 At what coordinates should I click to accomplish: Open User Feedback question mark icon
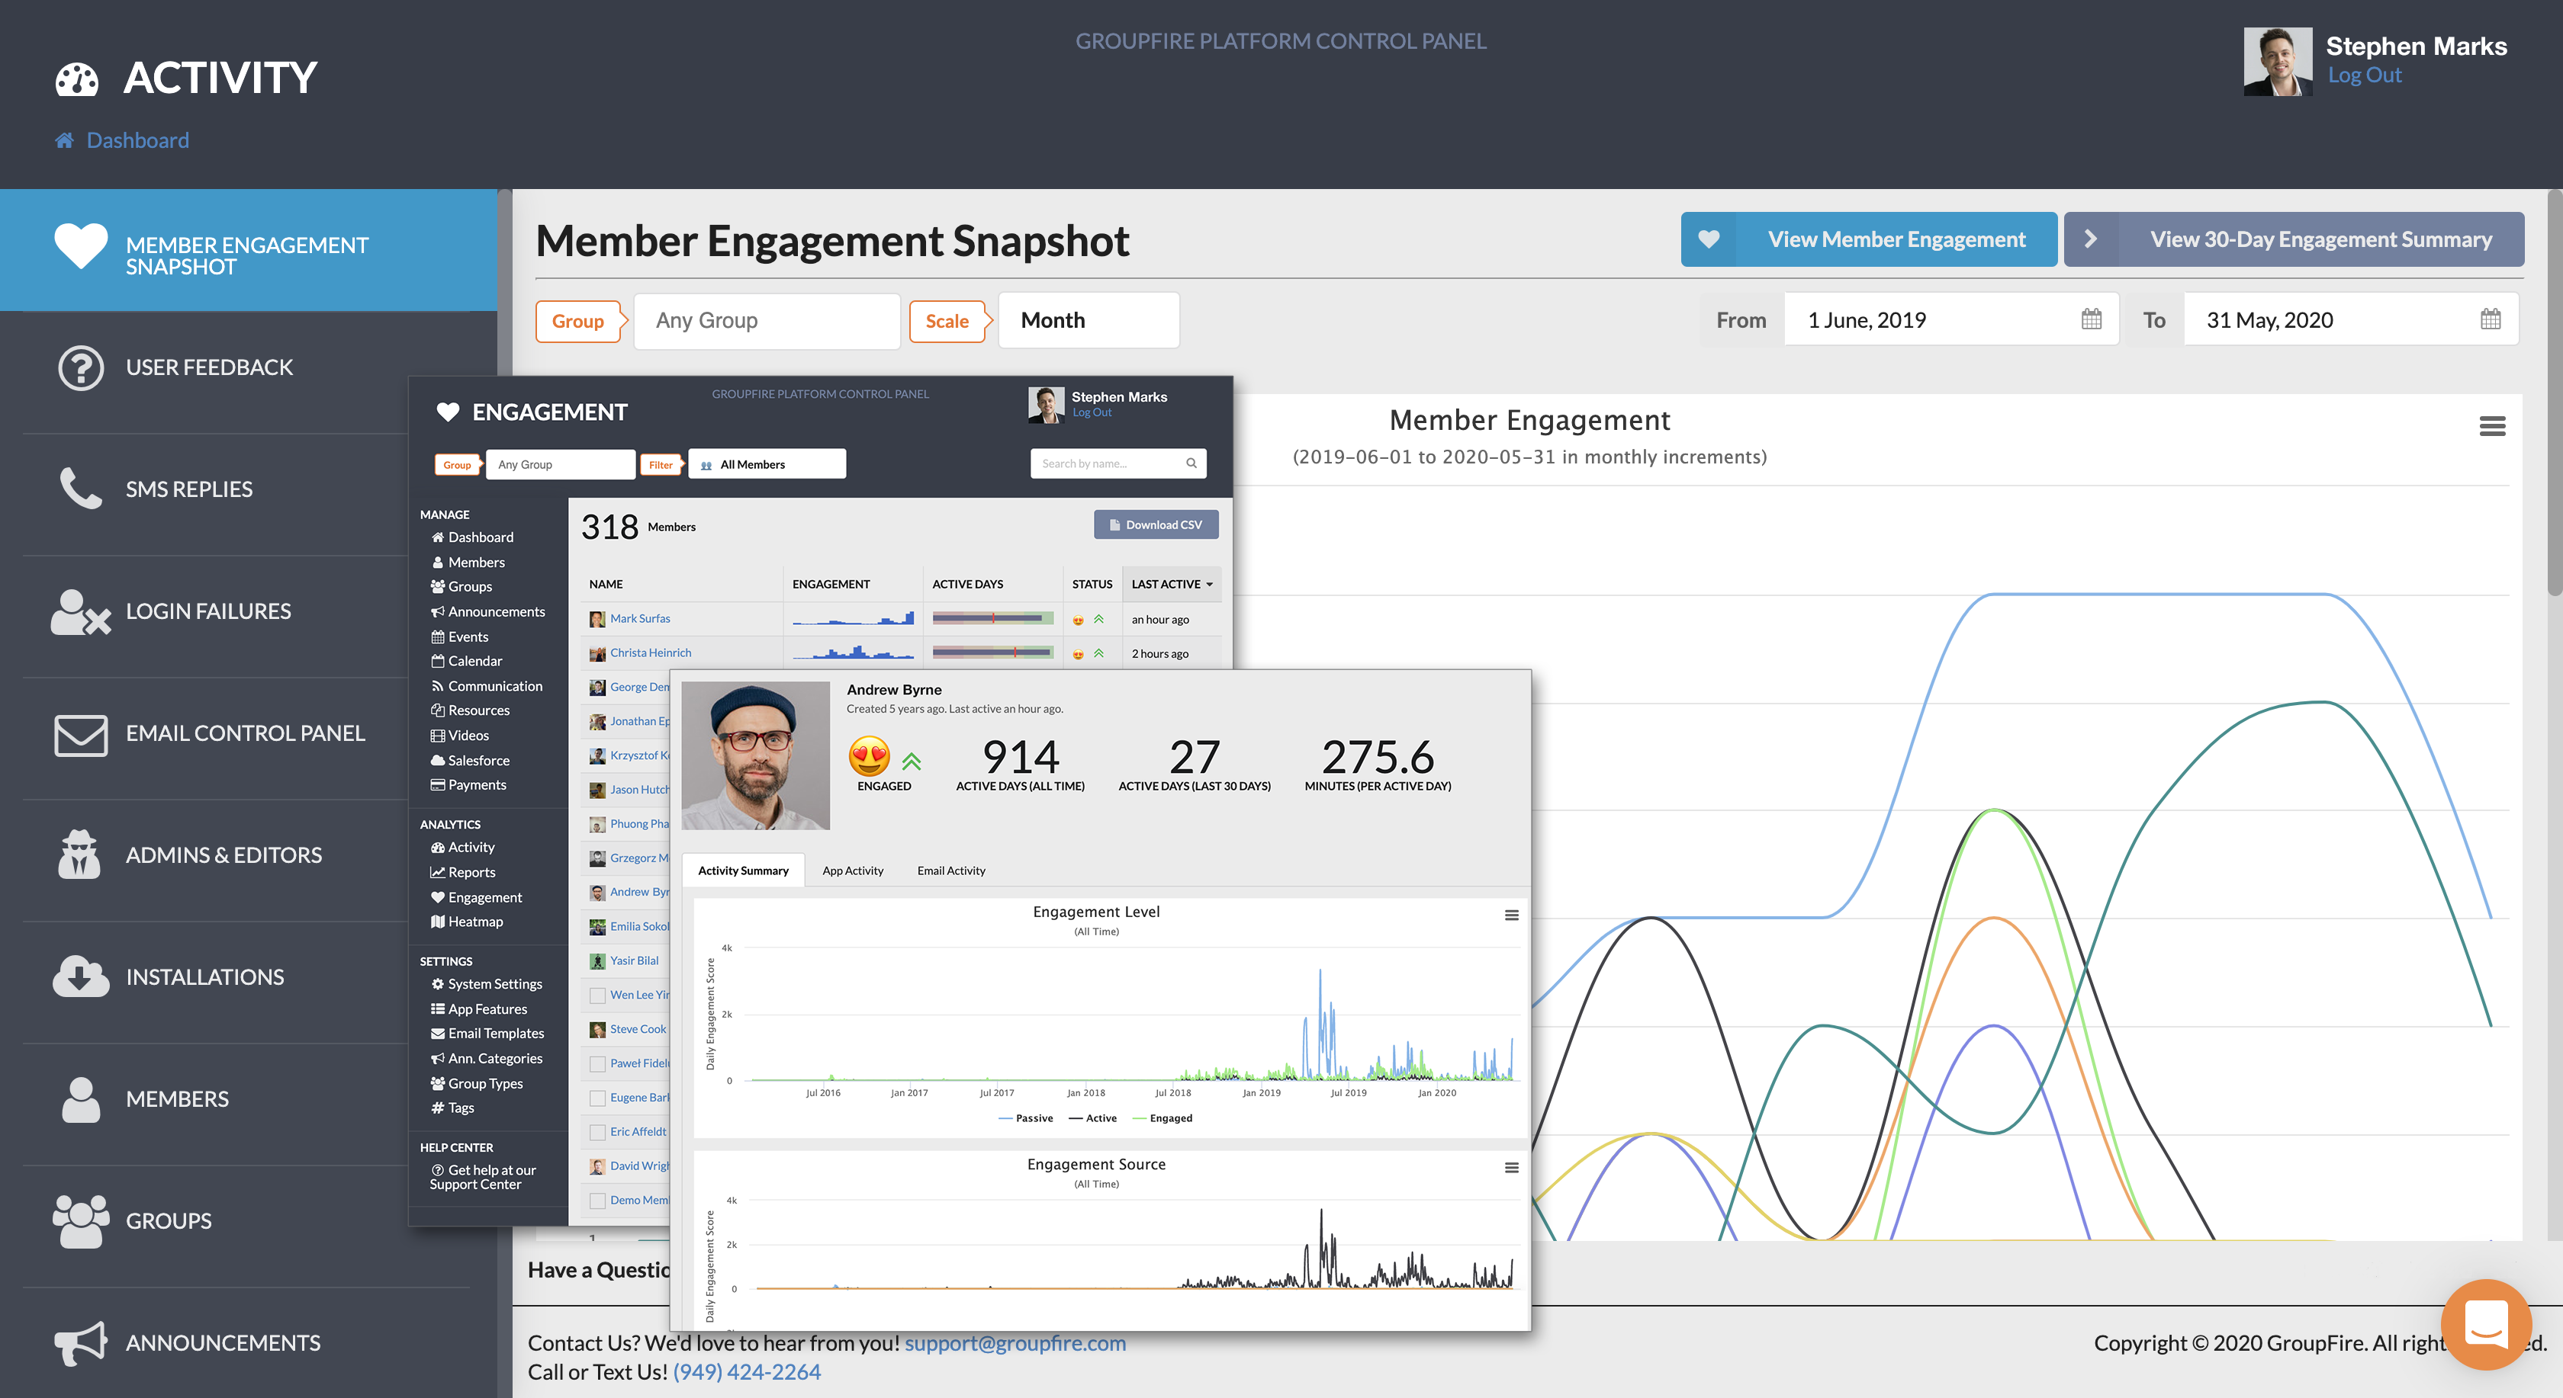point(81,368)
